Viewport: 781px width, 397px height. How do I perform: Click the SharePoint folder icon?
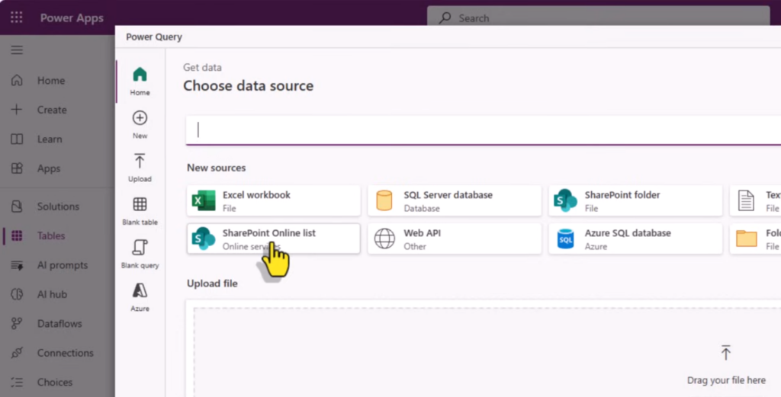click(565, 200)
